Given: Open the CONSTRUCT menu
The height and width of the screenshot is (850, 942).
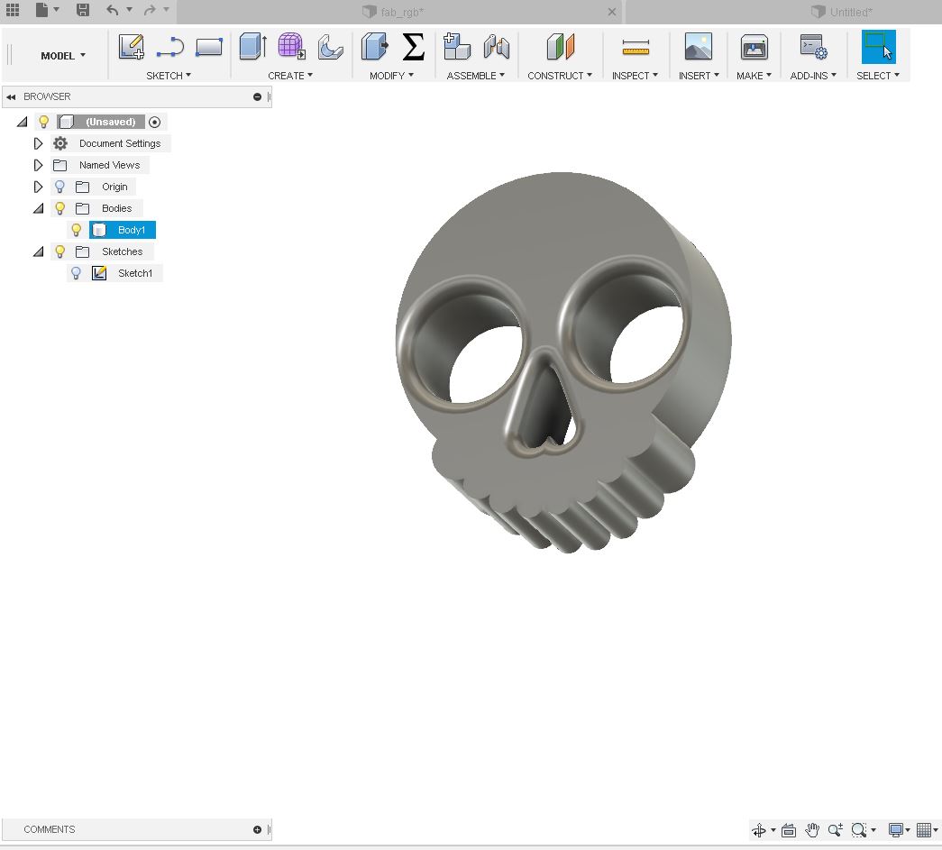Looking at the screenshot, I should [x=560, y=76].
